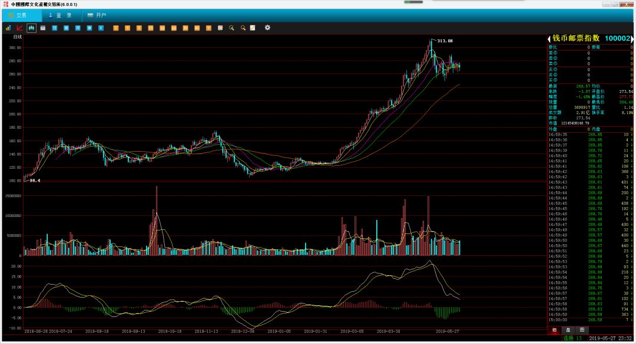Choose the weekly 周 period icon

pos(66,28)
